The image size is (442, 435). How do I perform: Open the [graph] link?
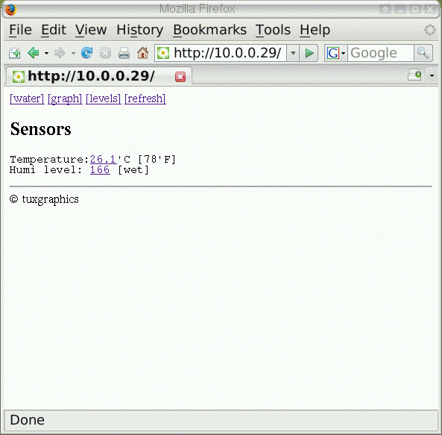coord(65,98)
